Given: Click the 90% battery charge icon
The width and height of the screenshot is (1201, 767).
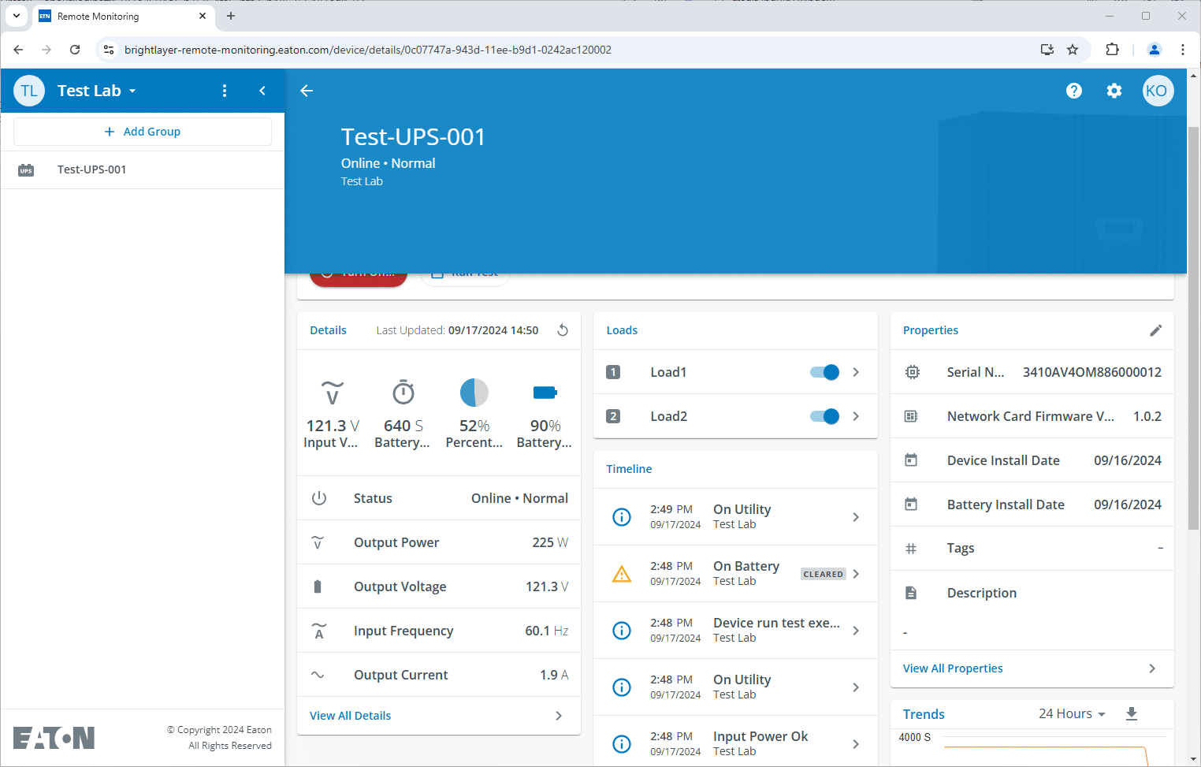Looking at the screenshot, I should 545,393.
